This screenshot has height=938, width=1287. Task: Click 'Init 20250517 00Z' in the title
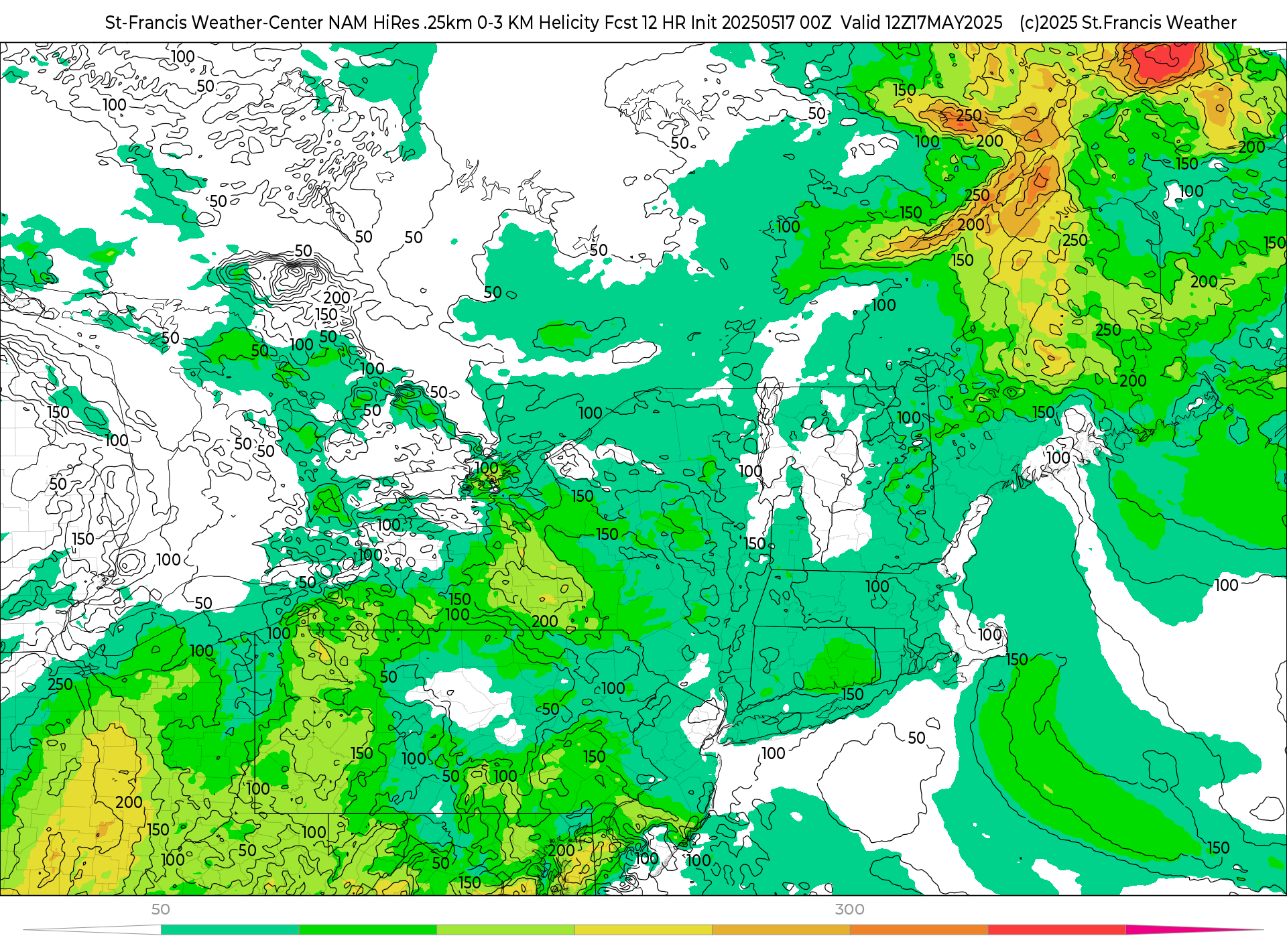pos(761,23)
